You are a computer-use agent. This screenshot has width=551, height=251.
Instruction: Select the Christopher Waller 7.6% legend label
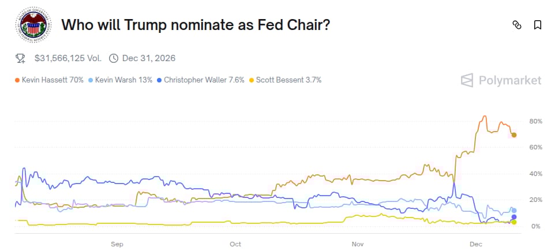[204, 80]
